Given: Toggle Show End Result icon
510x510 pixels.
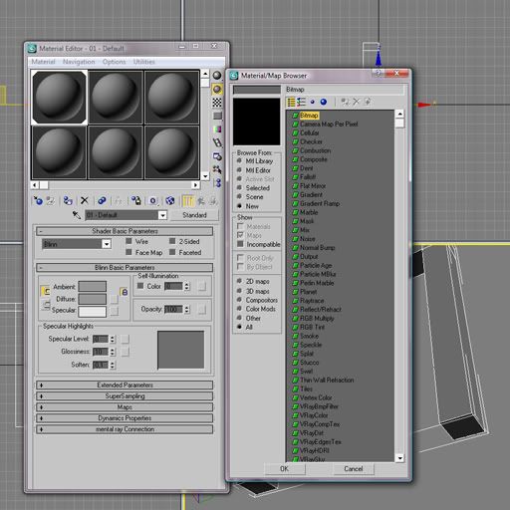Looking at the screenshot, I should pos(187,200).
